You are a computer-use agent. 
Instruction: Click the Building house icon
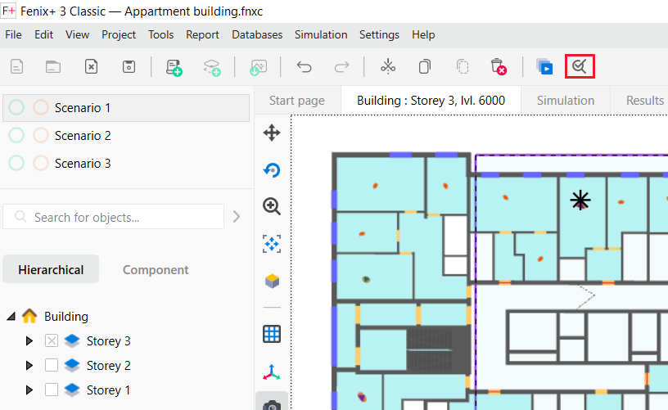click(29, 317)
